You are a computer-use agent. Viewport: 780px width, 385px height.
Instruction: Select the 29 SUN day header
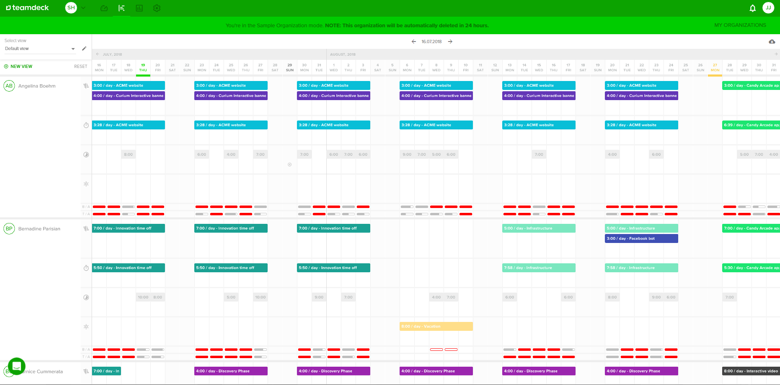[x=290, y=68]
